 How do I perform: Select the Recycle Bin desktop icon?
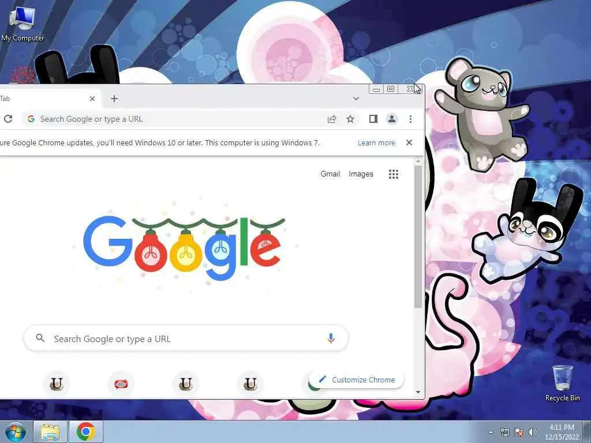click(x=562, y=383)
